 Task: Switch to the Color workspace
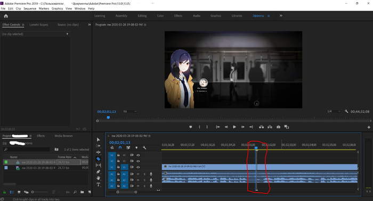tap(160, 15)
